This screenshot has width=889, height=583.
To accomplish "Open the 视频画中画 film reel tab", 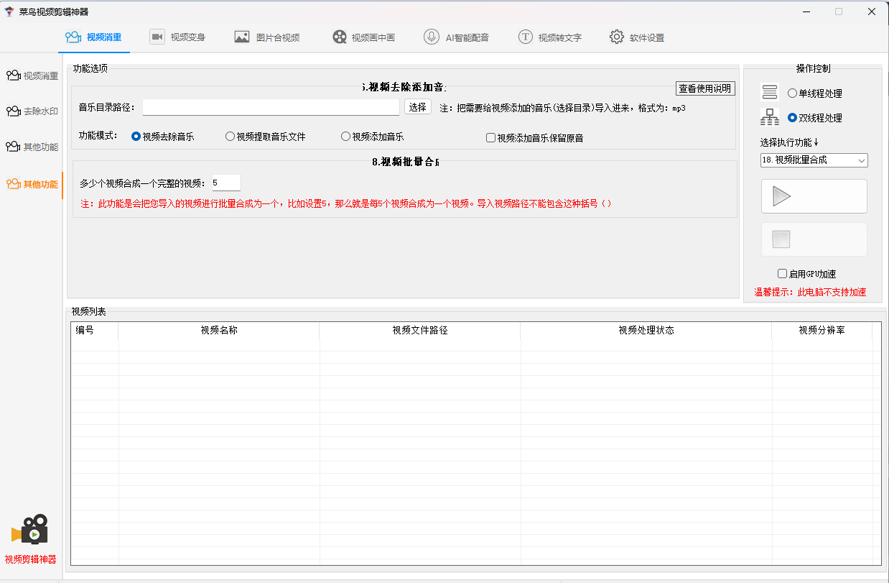I will point(363,37).
